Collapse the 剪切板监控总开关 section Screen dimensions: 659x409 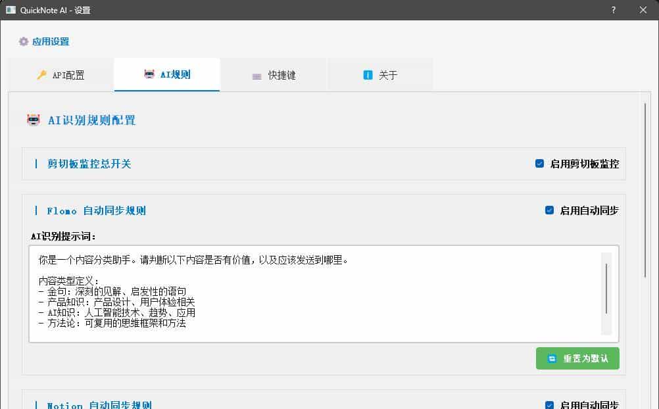(88, 164)
